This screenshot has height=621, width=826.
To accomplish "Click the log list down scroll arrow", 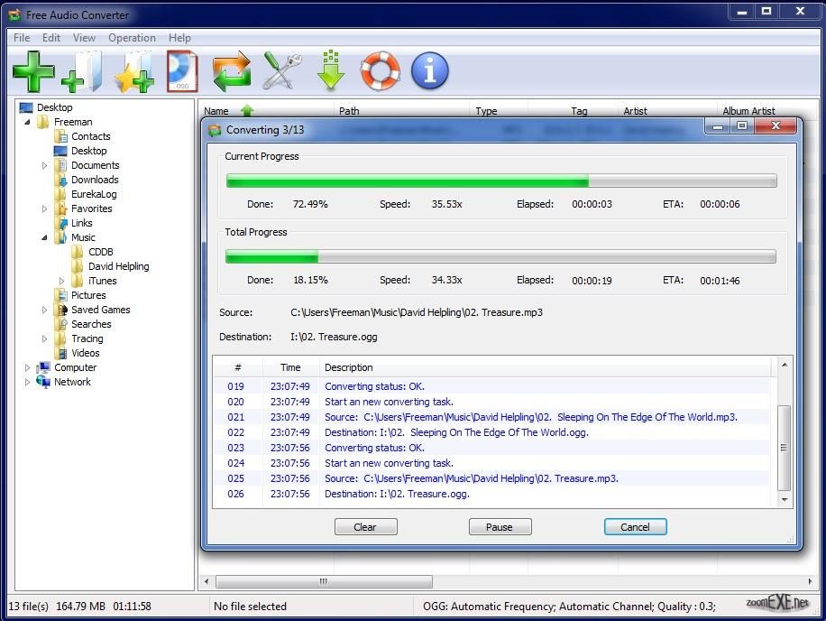I will point(784,500).
